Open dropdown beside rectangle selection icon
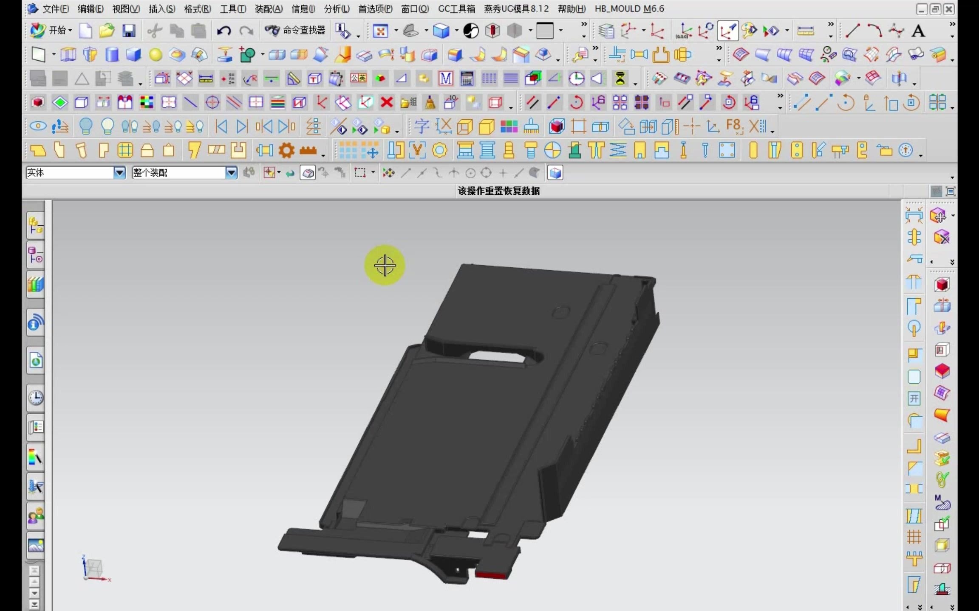Image resolution: width=979 pixels, height=611 pixels. pyautogui.click(x=373, y=172)
